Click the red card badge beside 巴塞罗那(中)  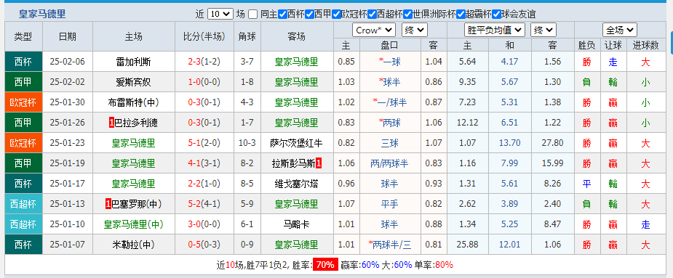click(108, 204)
